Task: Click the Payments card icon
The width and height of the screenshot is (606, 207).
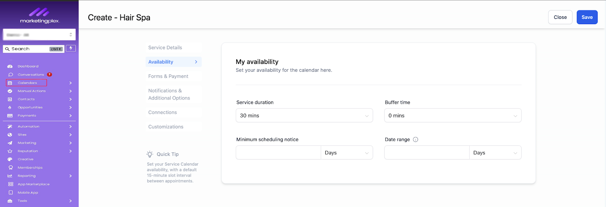Action: [10, 116]
